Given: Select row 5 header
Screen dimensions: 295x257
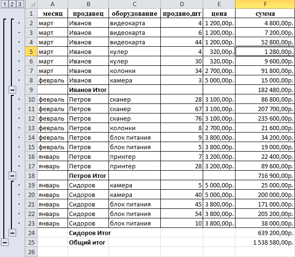Looking at the screenshot, I should coord(31,51).
